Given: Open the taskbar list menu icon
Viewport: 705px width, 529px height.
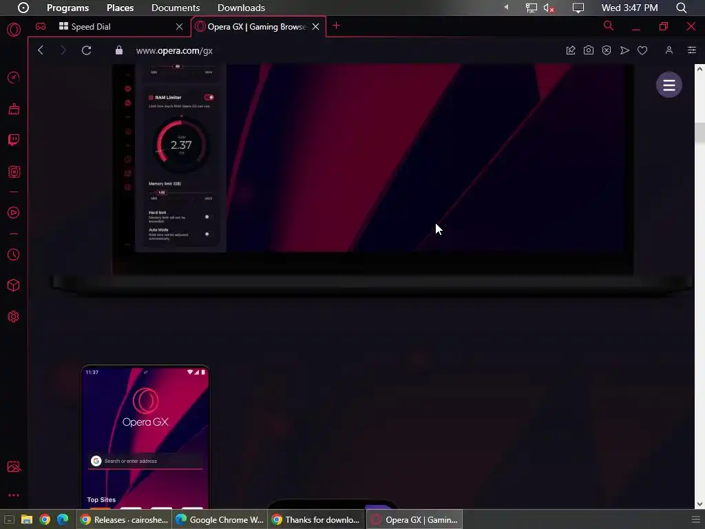Looking at the screenshot, I should [x=695, y=519].
